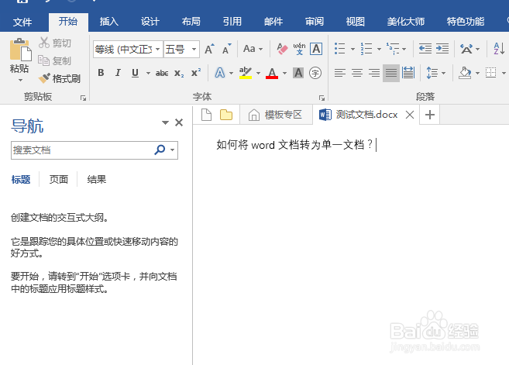
Task: Open the font name combo box
Action: [128, 50]
